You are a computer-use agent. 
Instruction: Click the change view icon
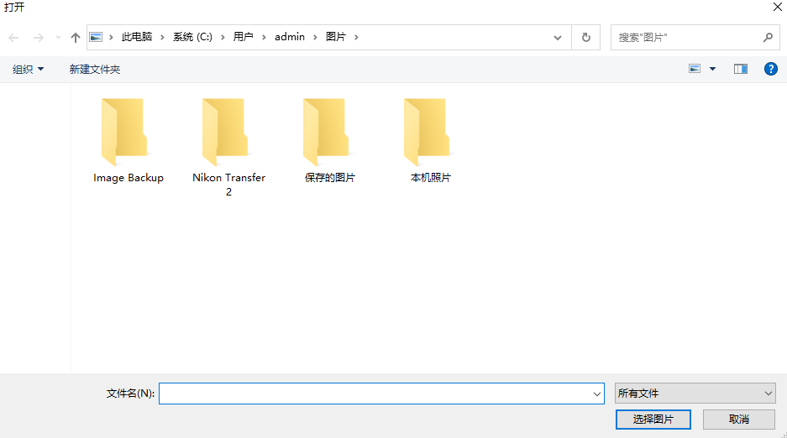pyautogui.click(x=695, y=69)
